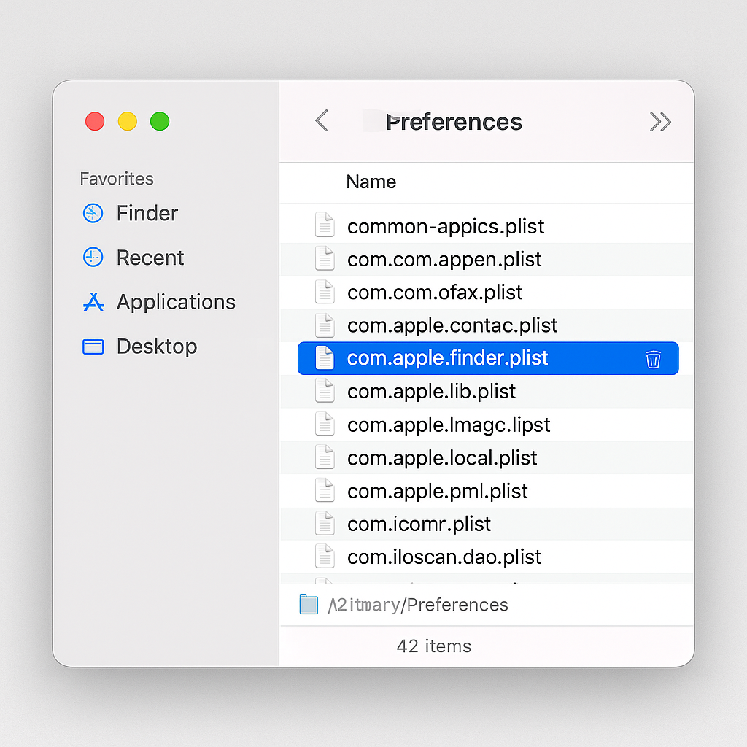
Task: Click the Applications sidebar icon
Action: tap(93, 302)
